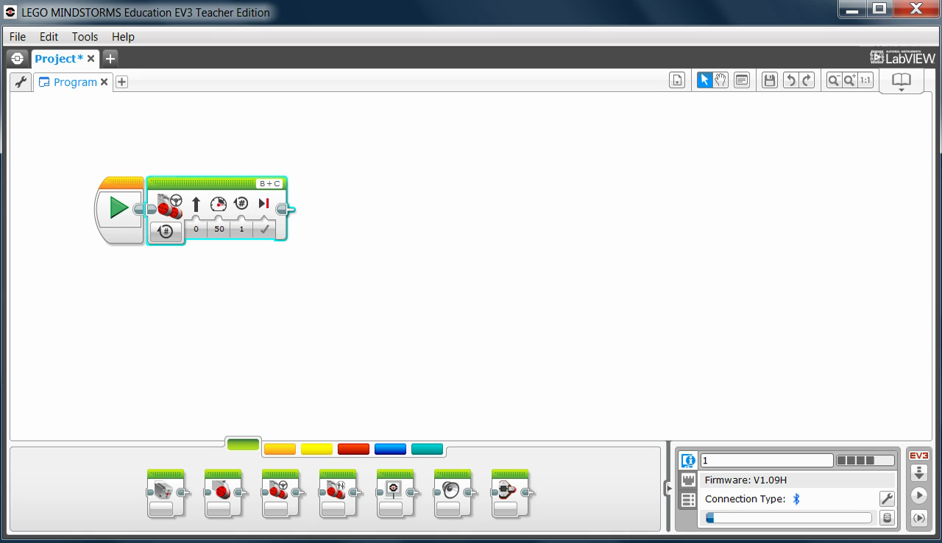Click the Move Steering block motor icon
942x543 pixels.
pos(169,205)
